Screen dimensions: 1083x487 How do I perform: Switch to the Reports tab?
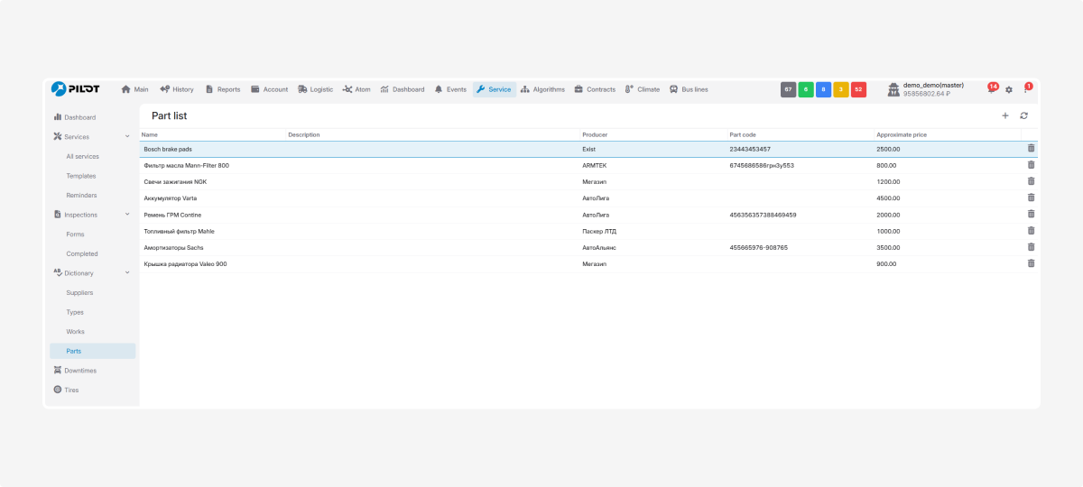click(x=223, y=89)
